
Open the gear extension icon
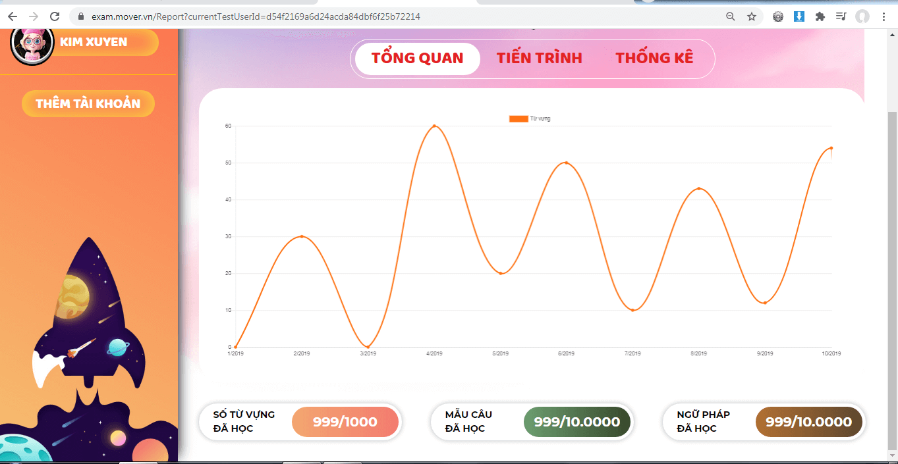[x=778, y=16]
